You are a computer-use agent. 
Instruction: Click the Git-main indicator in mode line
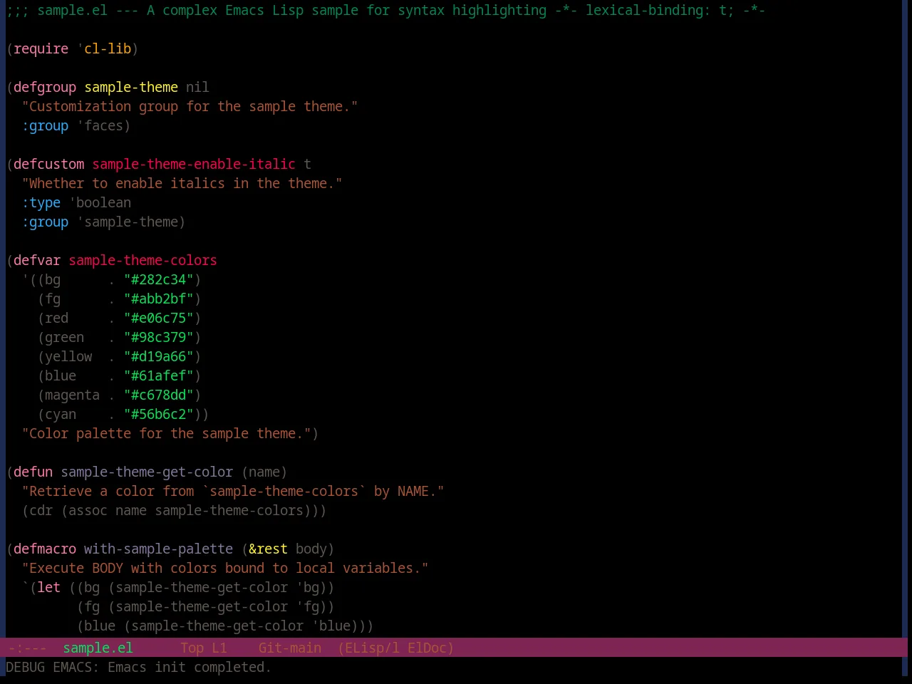[289, 648]
